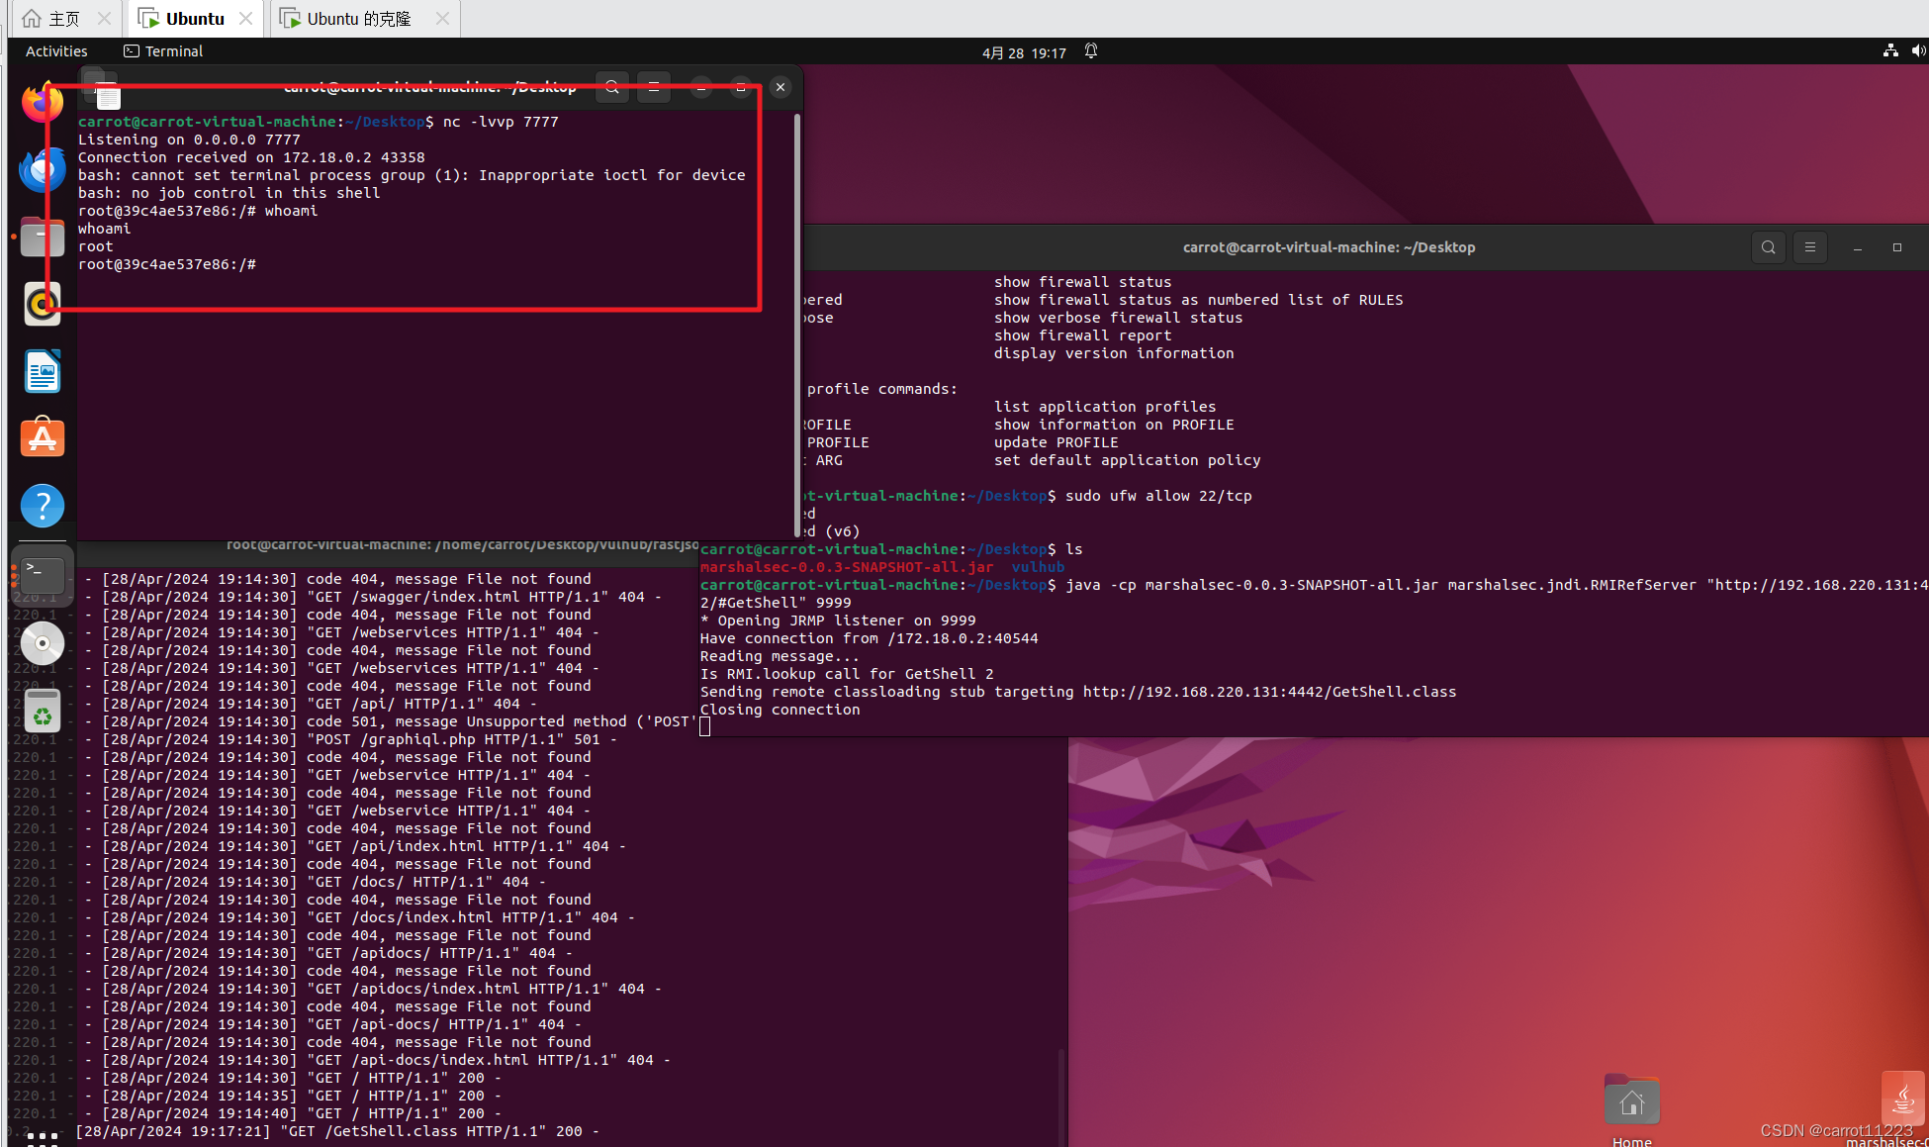Screen dimensions: 1929x1147
Task: Select the Terminal icon in dock
Action: coord(43,575)
